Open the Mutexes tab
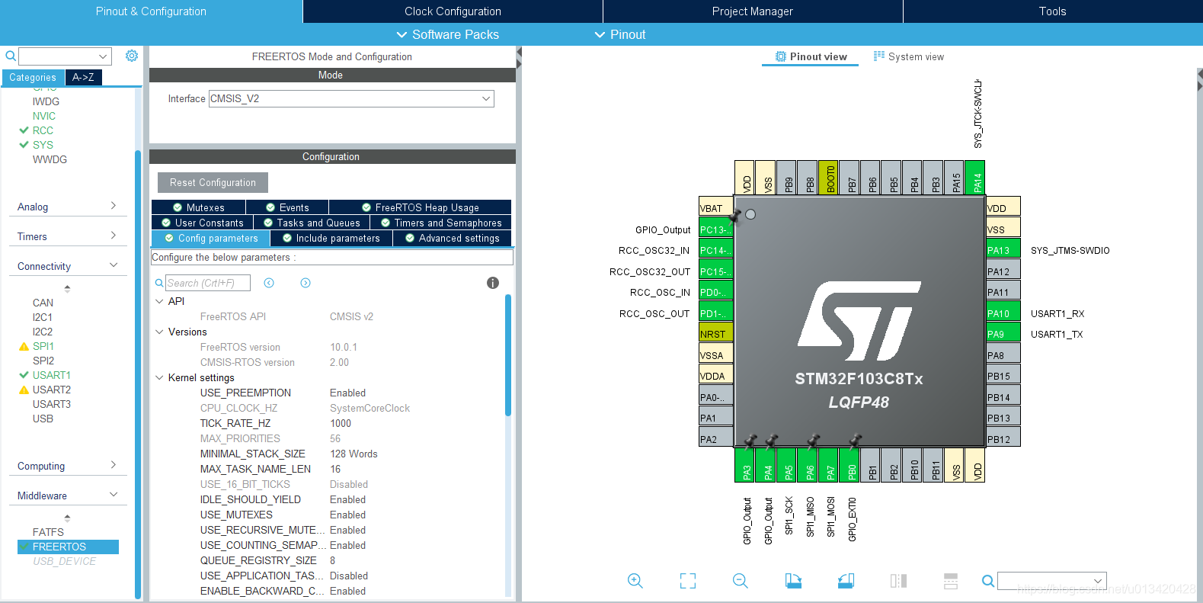The height and width of the screenshot is (603, 1203). (198, 207)
